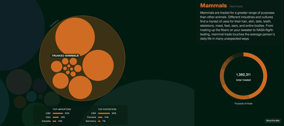This screenshot has height=126, width=284.
Task: Click the Mammals orange heading
Action: pyautogui.click(x=213, y=5)
